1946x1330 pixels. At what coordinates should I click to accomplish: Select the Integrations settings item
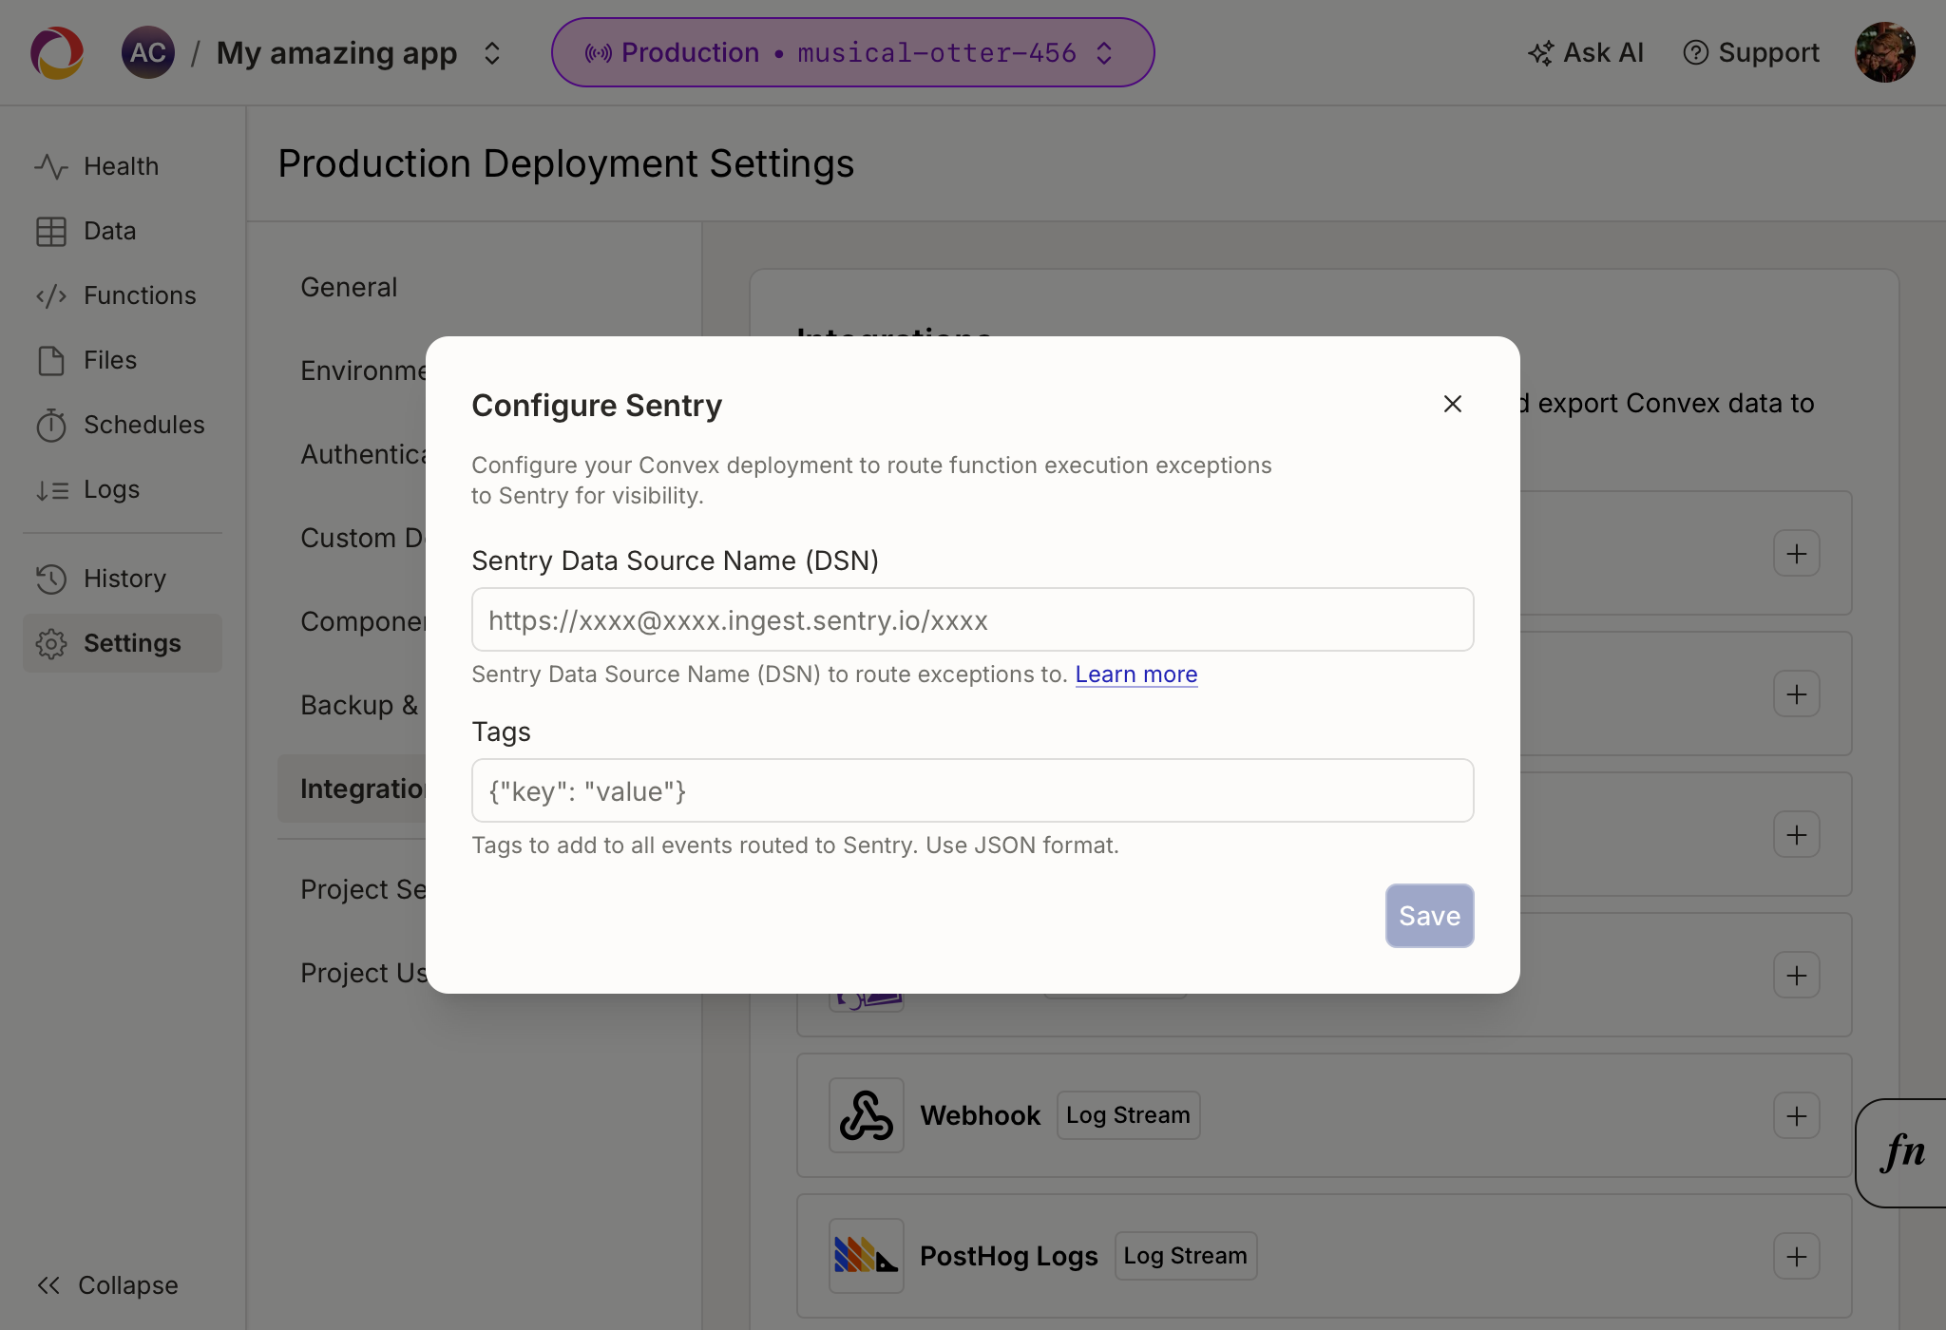353,788
